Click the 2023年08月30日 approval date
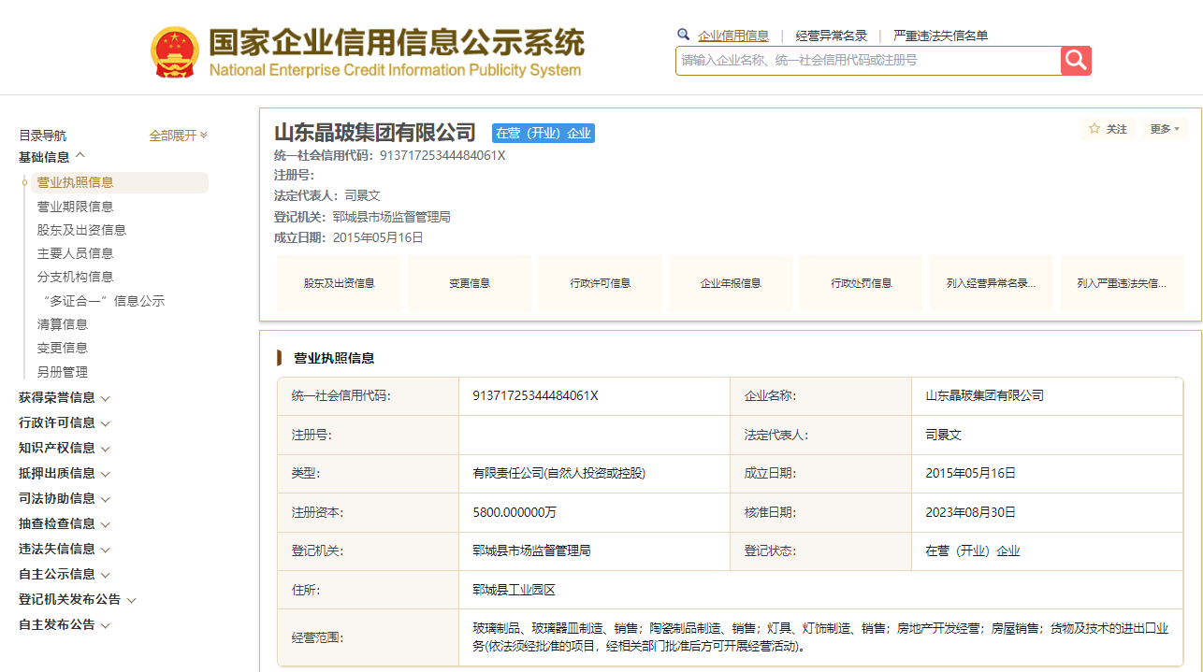1203x672 pixels. click(x=971, y=512)
